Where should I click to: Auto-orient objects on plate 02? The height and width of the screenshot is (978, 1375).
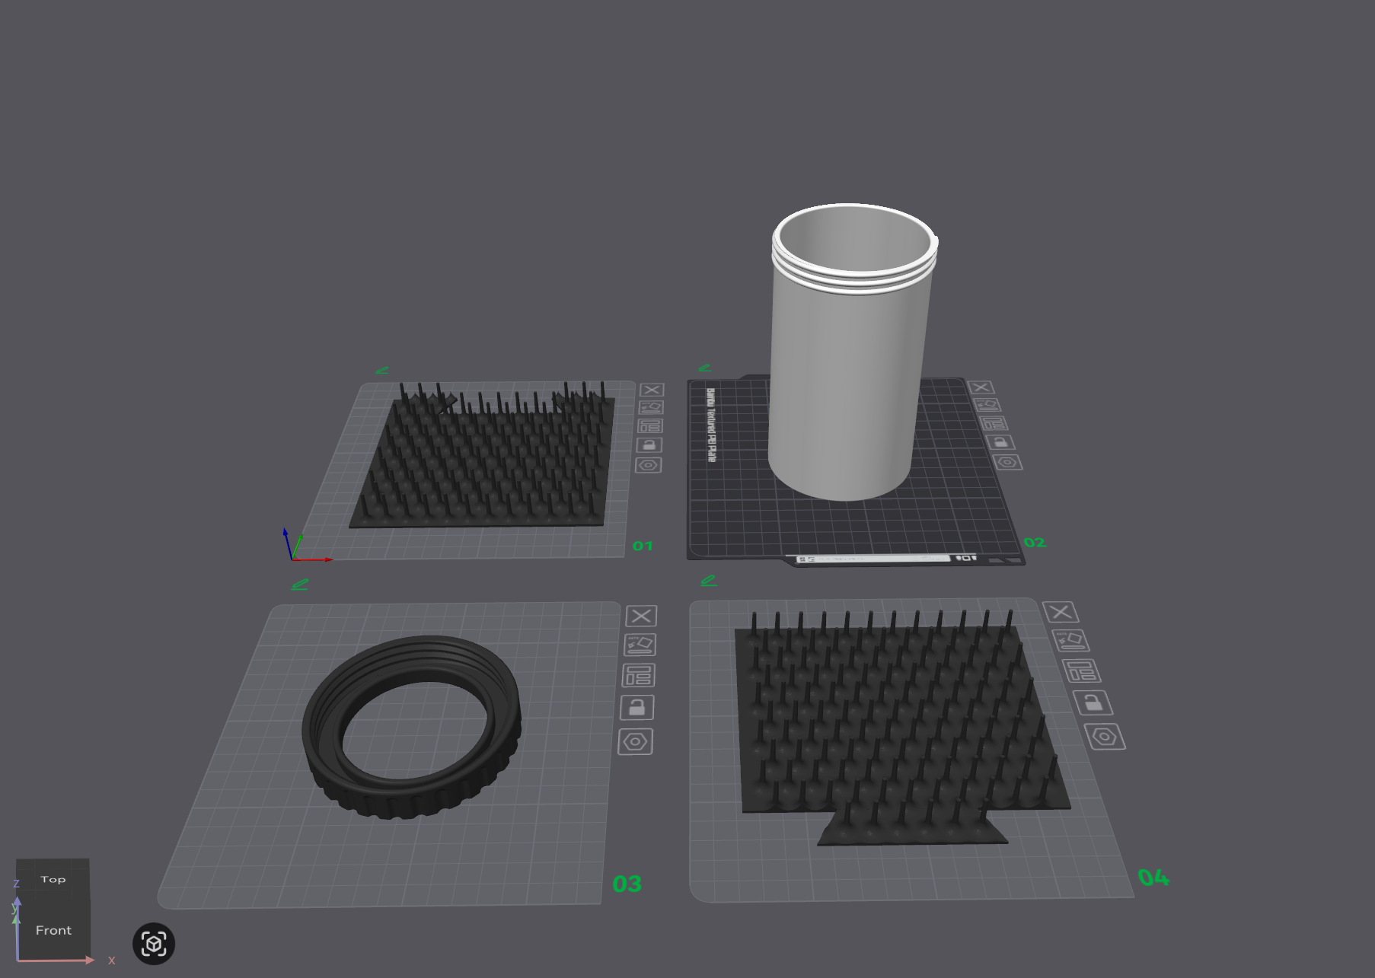pos(987,405)
